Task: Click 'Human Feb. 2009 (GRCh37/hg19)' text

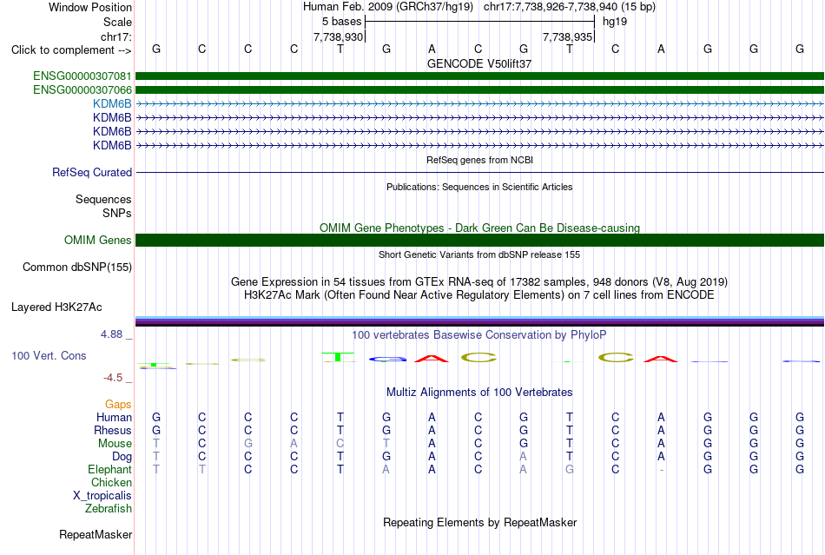Action: coord(388,7)
